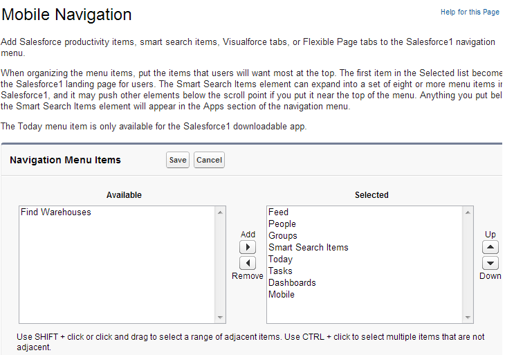Image resolution: width=514 pixels, height=355 pixels.
Task: Cancel the navigation menu changes
Action: (x=209, y=160)
